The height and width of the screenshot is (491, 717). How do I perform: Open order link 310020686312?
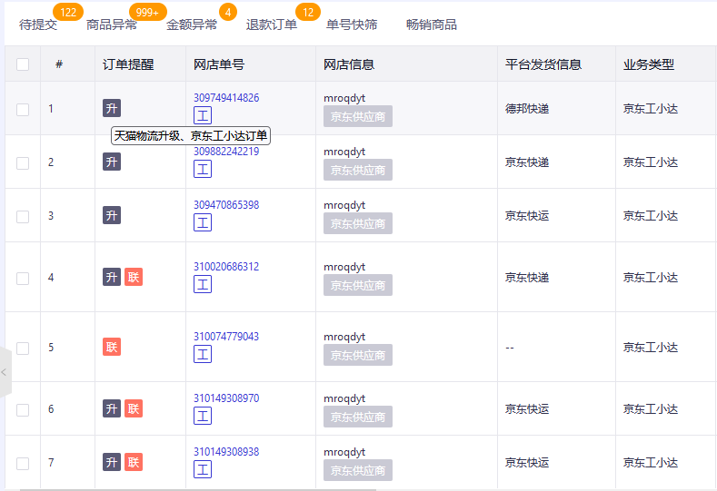coord(226,266)
